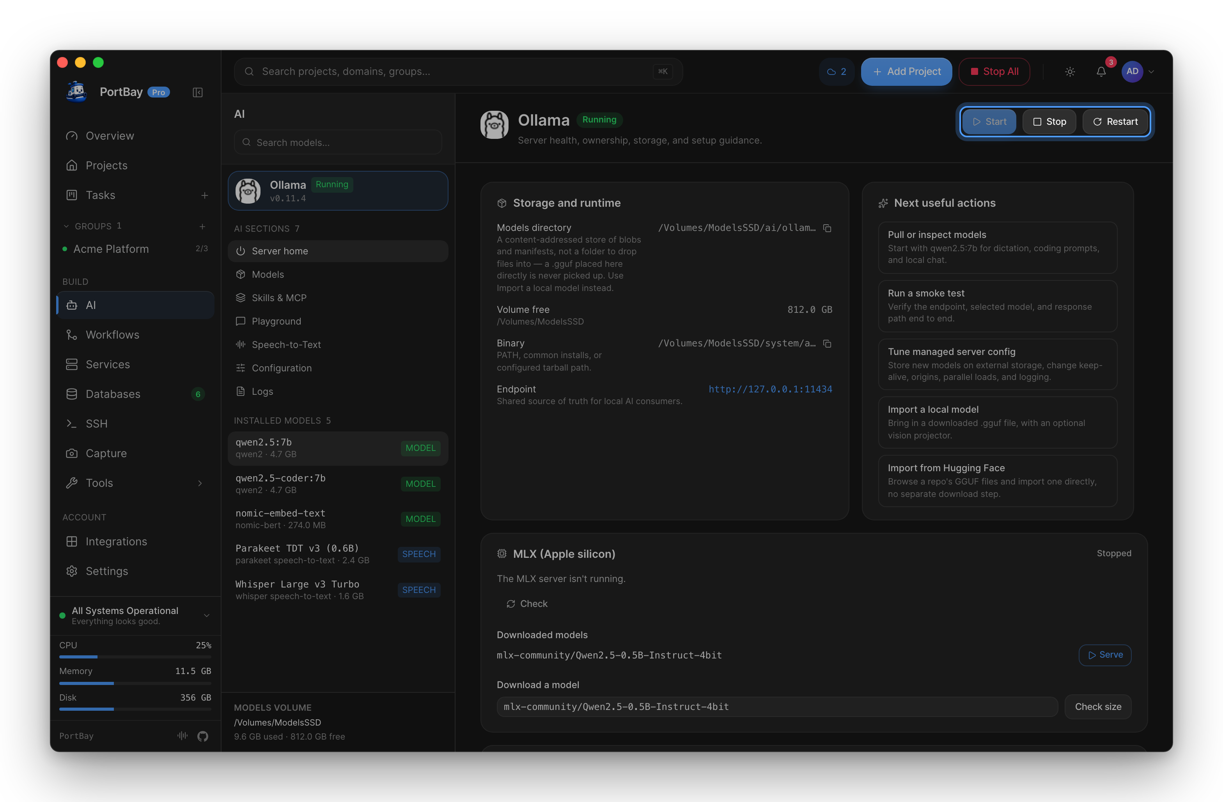Click the audio waveform icon in footer
Image resolution: width=1223 pixels, height=802 pixels.
(x=183, y=736)
